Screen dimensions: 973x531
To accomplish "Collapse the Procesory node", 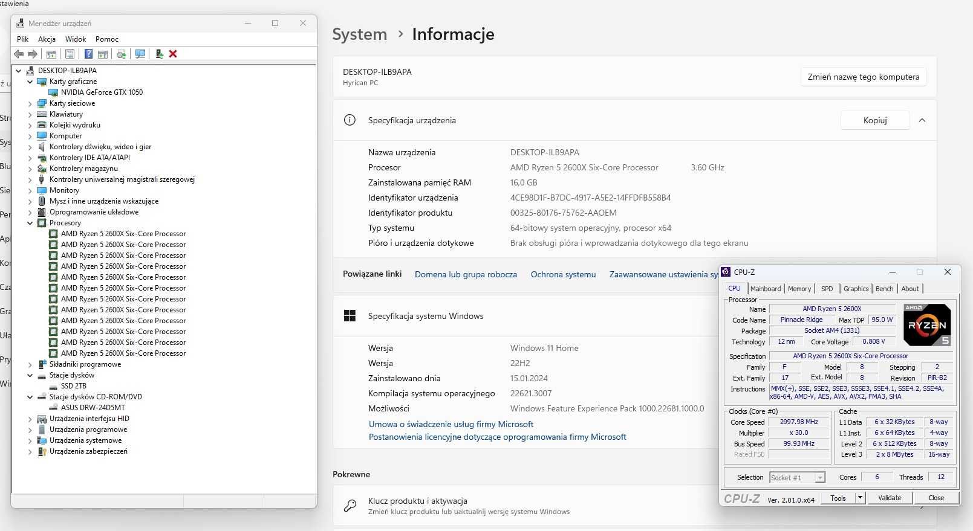I will point(30,223).
